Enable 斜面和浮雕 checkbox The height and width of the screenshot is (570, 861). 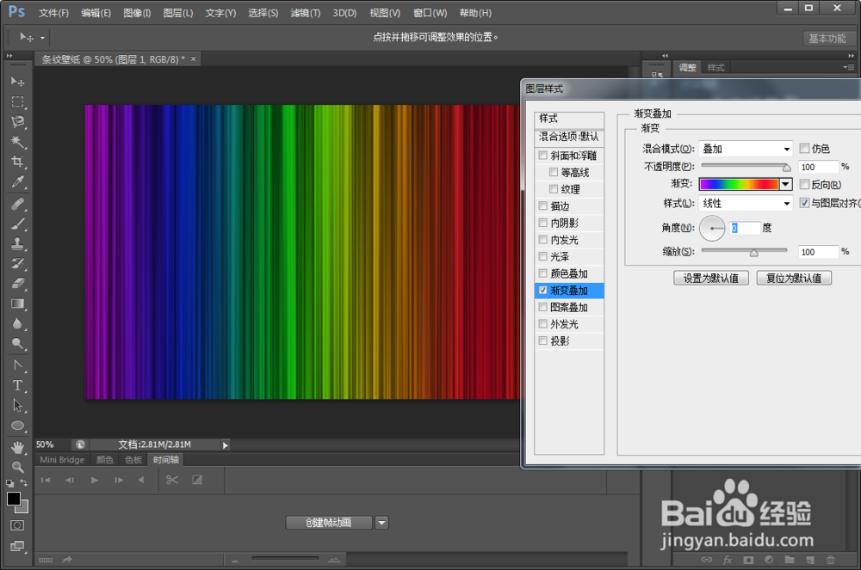(x=543, y=156)
